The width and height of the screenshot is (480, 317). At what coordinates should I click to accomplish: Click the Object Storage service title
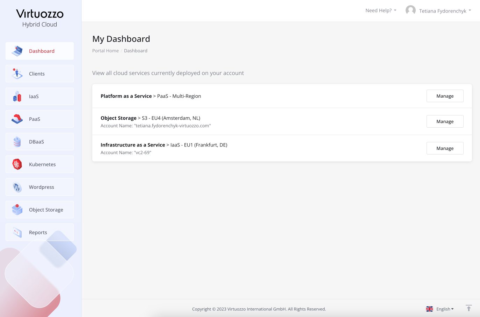118,118
